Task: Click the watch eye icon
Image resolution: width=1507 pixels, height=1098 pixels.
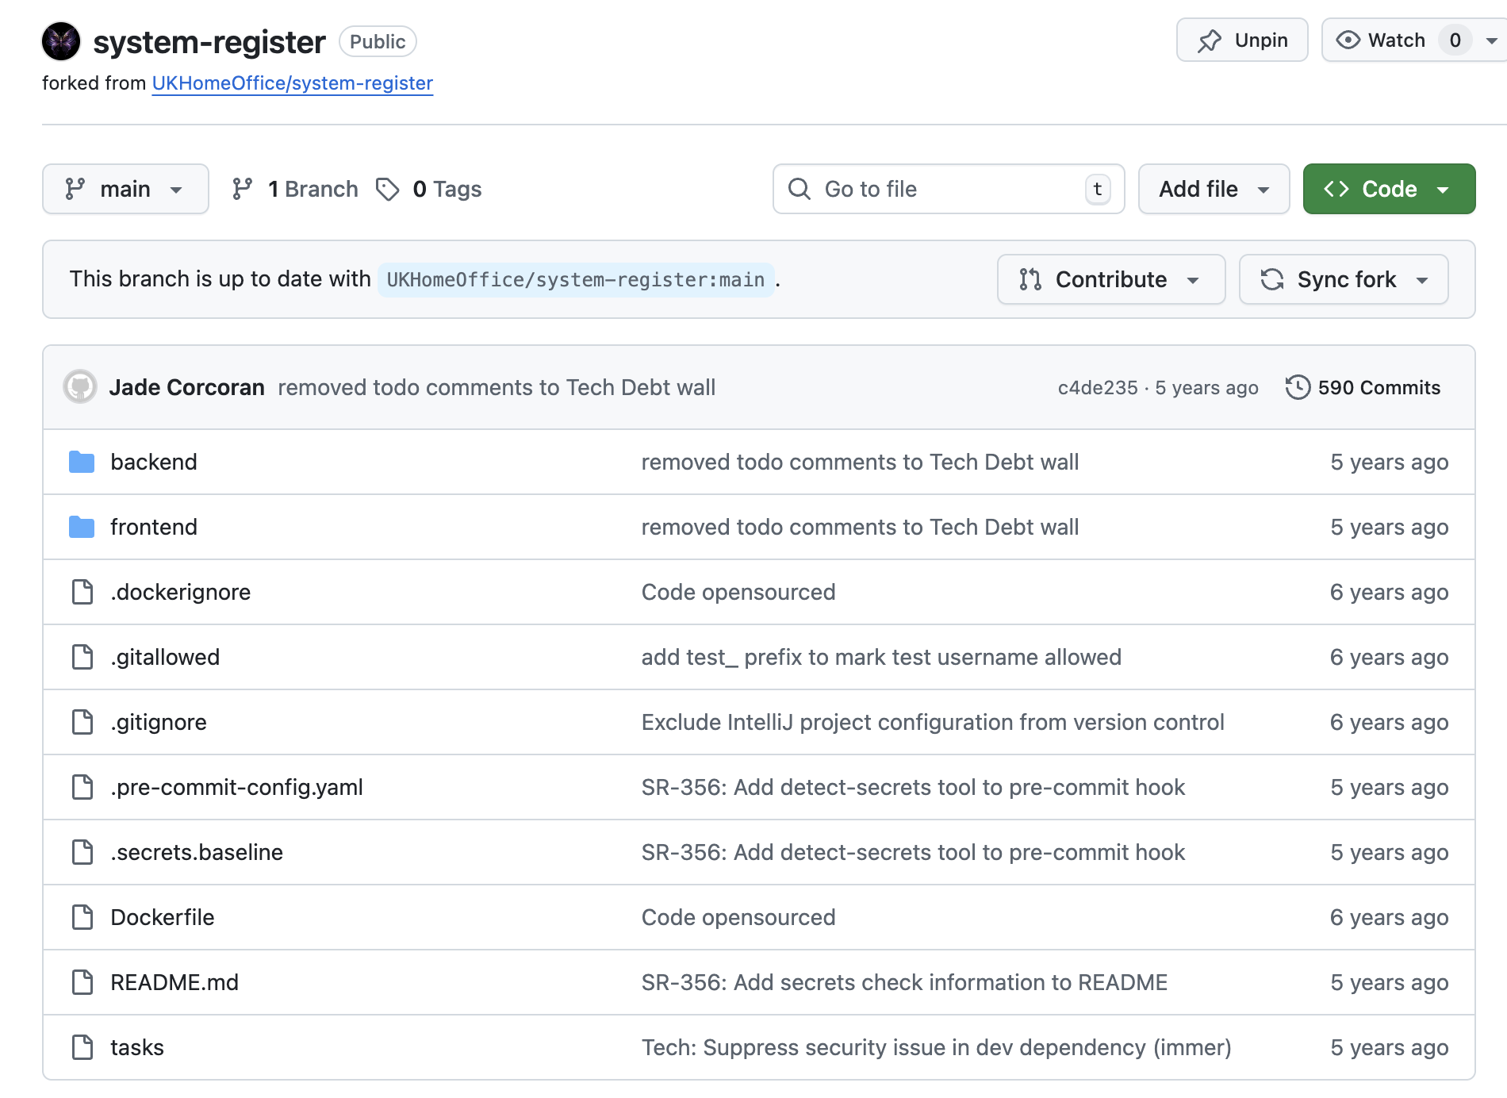Action: pos(1347,40)
